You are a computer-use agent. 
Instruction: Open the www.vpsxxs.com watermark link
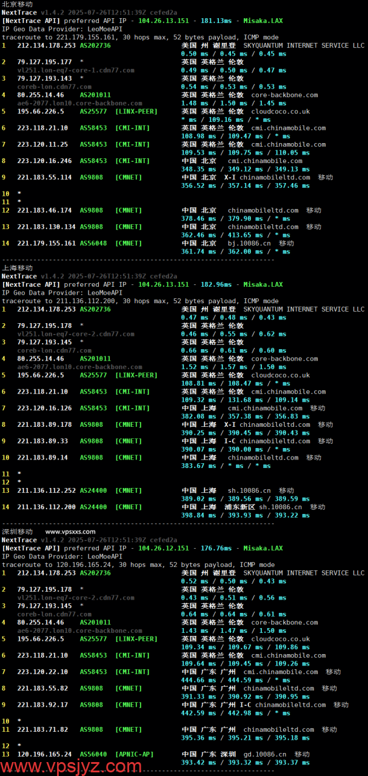[x=70, y=532]
